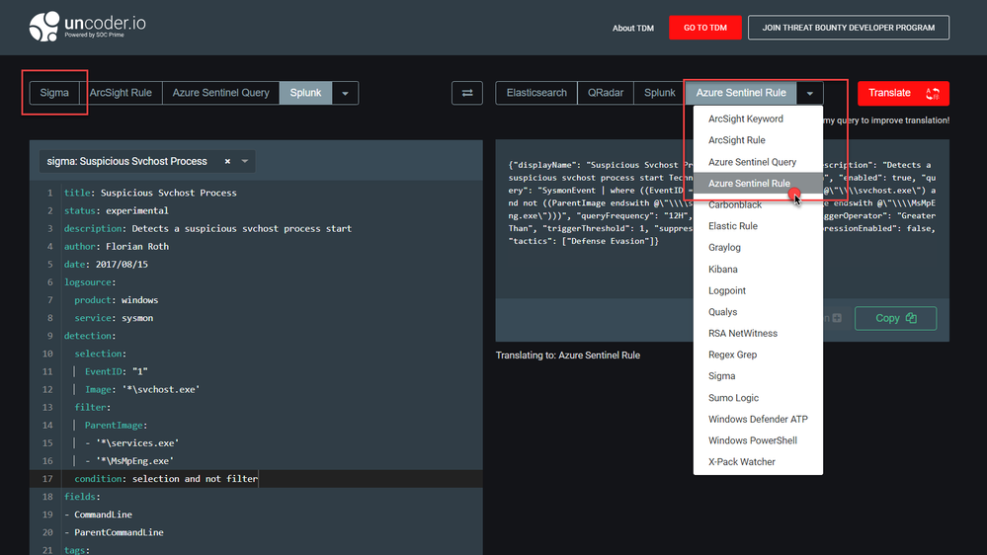Viewport: 987px width, 555px height.
Task: Select Azure Sentinel Query source tab
Action: [220, 93]
